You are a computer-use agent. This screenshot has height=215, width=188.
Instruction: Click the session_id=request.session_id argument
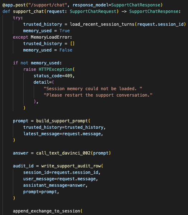pyautogui.click(x=61, y=172)
